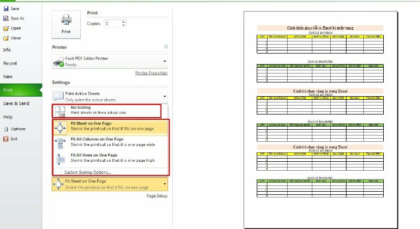Click the Fit Sheet on One Page icon in list

[60, 128]
